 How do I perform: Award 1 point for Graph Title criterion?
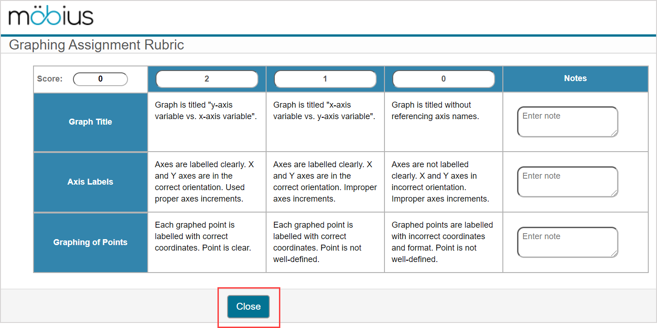[325, 122]
